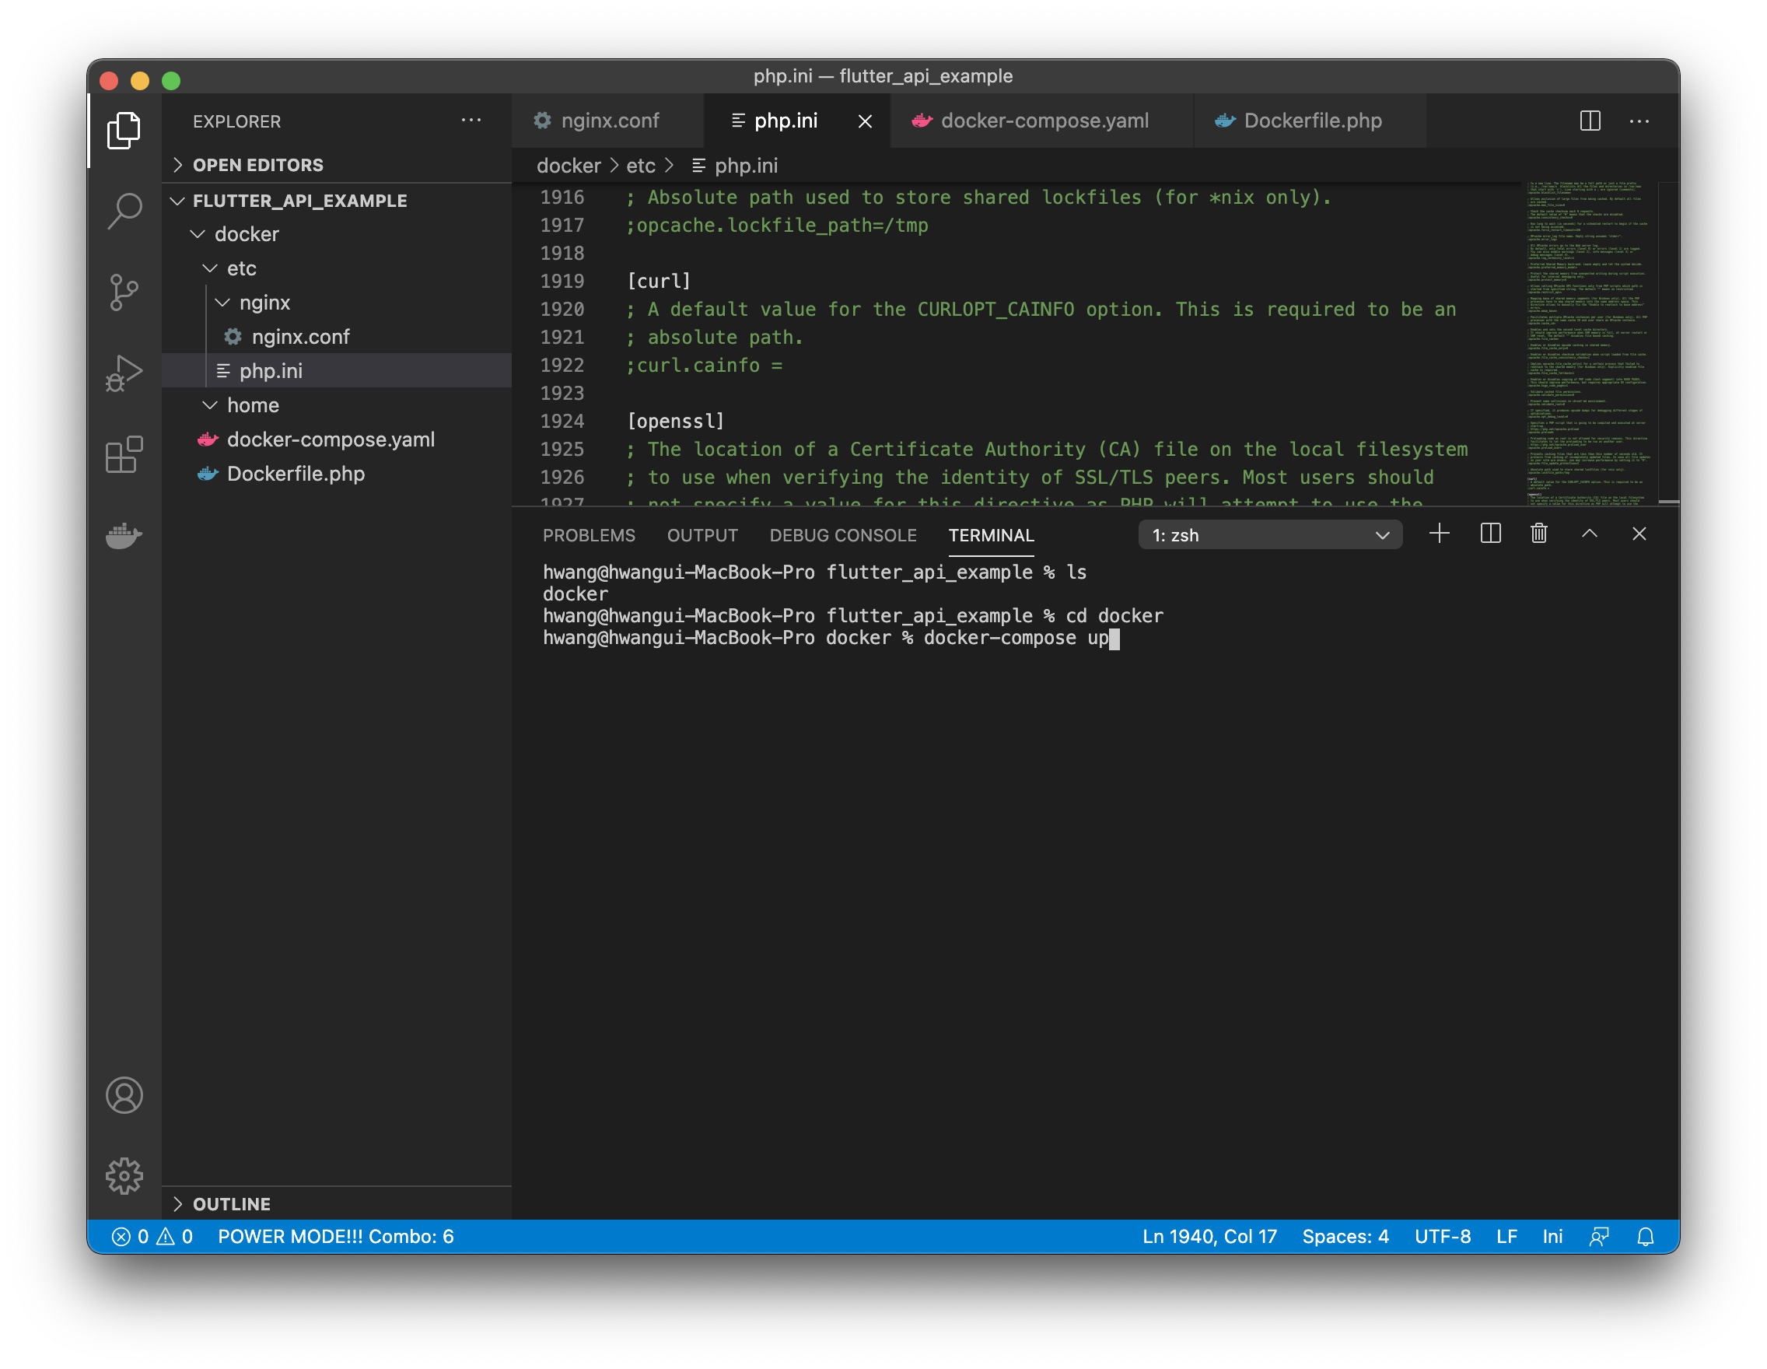This screenshot has width=1767, height=1369.
Task: Open the Docker extension view
Action: (124, 535)
